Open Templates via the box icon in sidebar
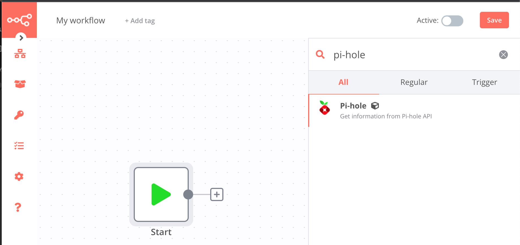This screenshot has width=520, height=245. (x=20, y=84)
